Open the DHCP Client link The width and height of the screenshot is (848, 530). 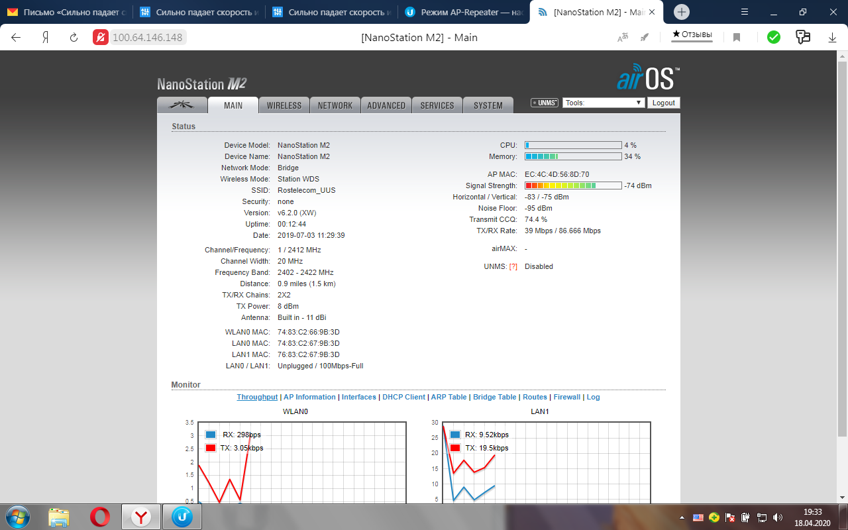[403, 397]
